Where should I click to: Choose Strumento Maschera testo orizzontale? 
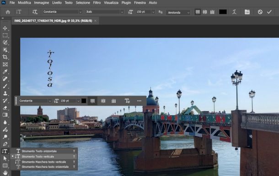click(44, 167)
